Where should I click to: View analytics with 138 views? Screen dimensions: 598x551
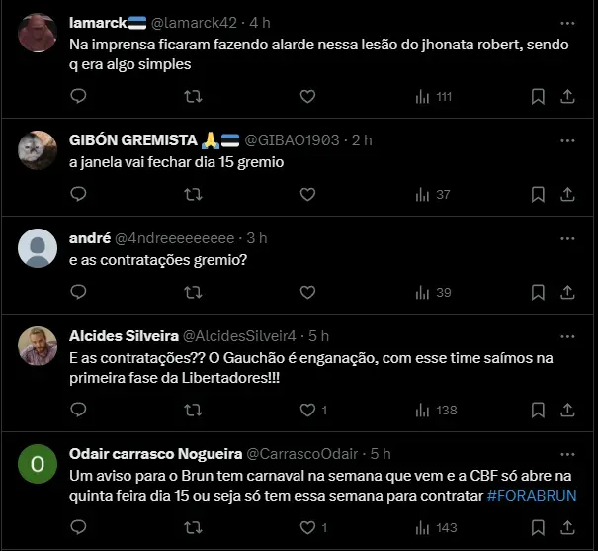(x=436, y=411)
